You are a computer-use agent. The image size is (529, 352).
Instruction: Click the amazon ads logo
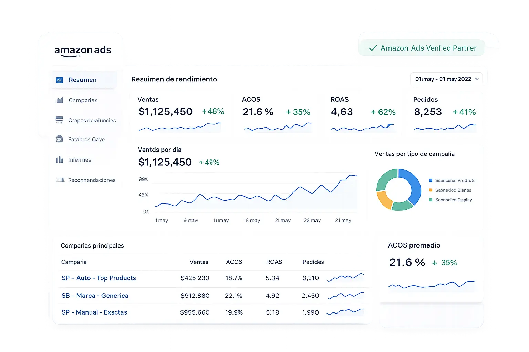coord(83,51)
